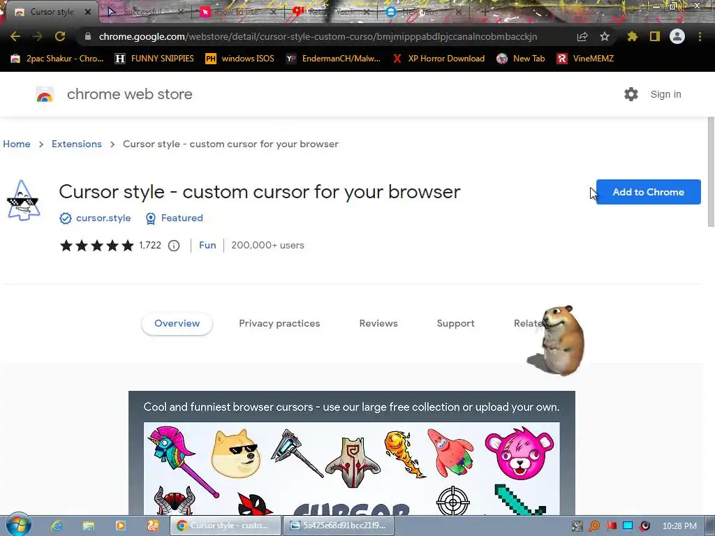Open the 2pac Shakur bookmark
This screenshot has height=536, width=715.
[57, 59]
